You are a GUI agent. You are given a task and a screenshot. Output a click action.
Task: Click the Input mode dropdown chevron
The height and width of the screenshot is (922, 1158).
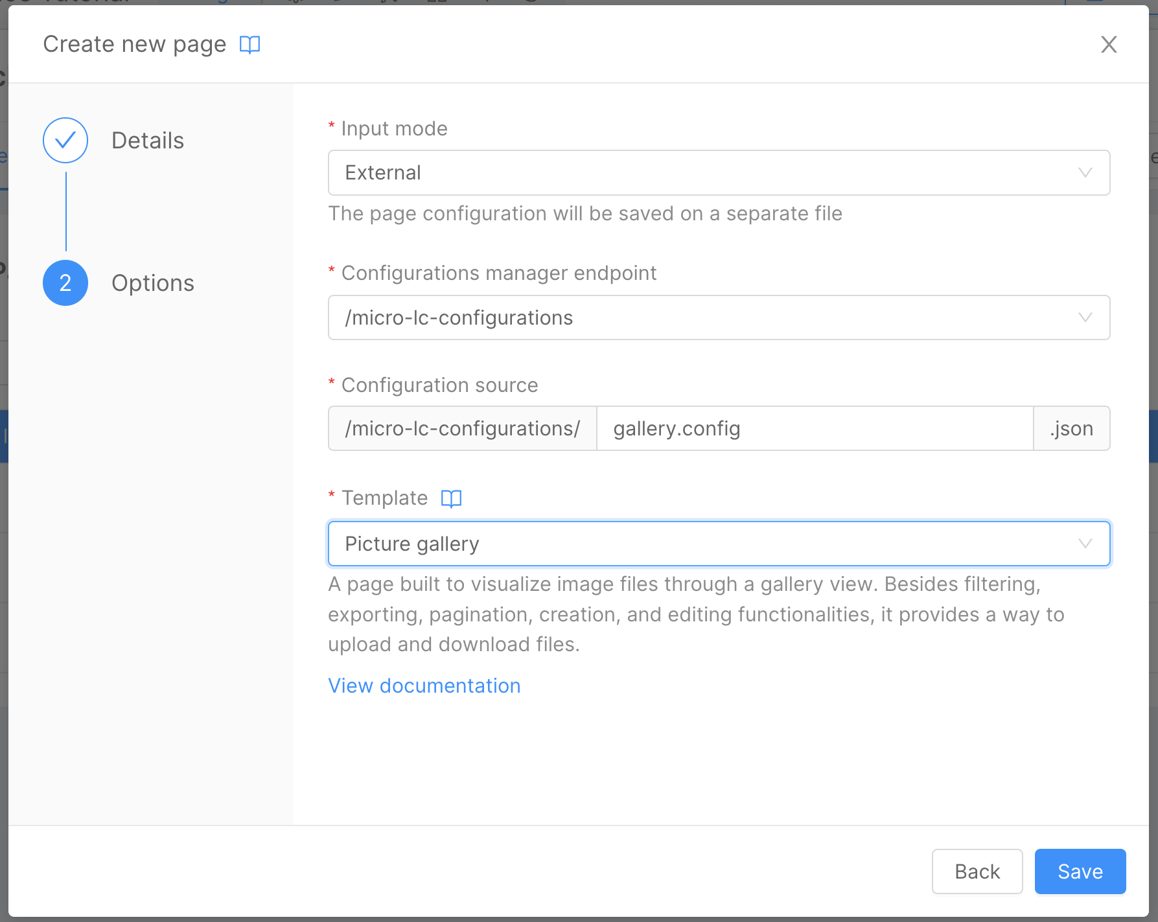coord(1085,172)
